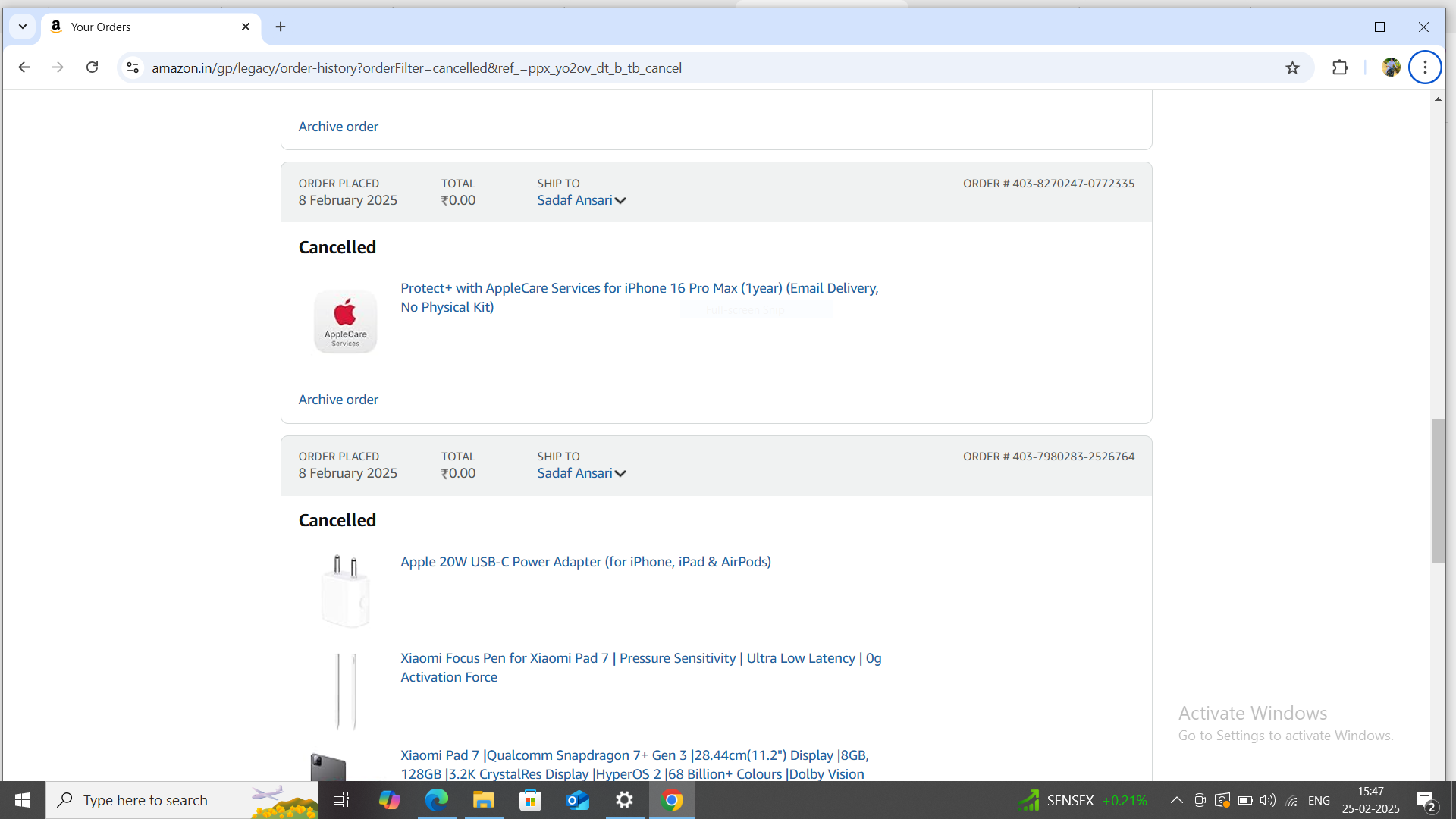Image resolution: width=1456 pixels, height=819 pixels.
Task: Open the tab search dropdown arrow
Action: click(x=23, y=27)
